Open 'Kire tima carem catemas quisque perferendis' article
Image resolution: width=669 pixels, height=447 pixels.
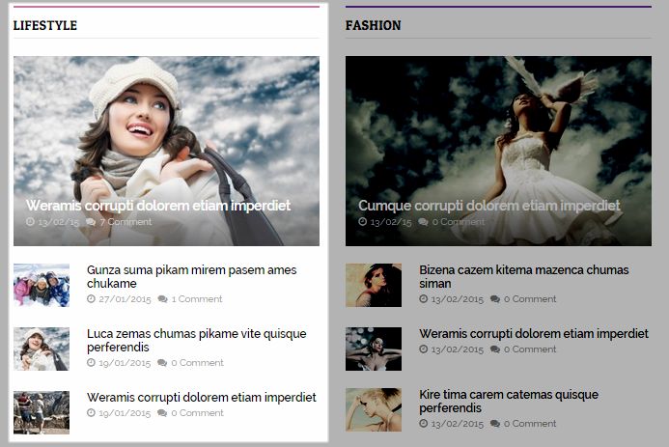click(509, 401)
